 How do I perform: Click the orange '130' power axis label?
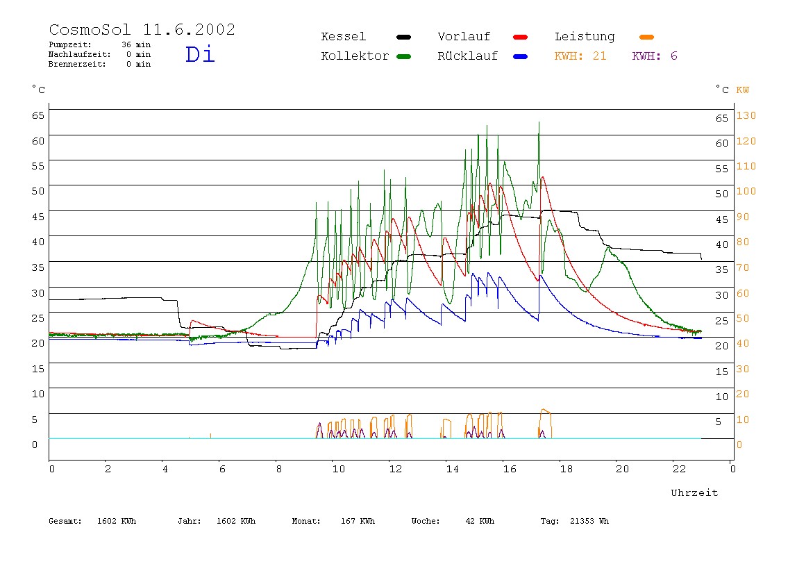pos(746,115)
